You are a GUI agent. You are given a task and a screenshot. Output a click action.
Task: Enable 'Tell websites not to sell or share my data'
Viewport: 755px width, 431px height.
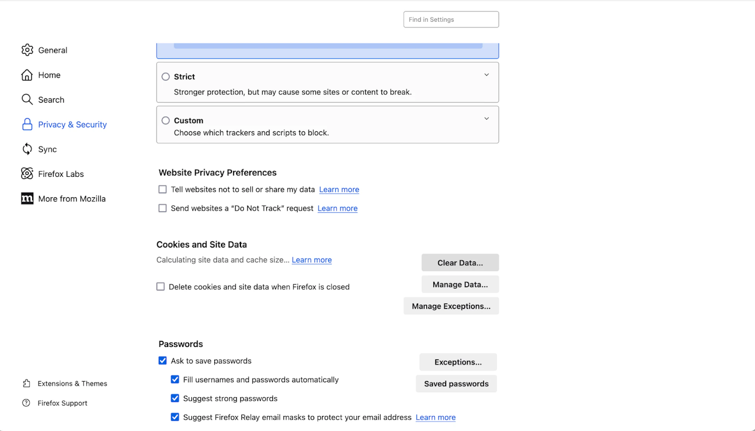coord(162,189)
